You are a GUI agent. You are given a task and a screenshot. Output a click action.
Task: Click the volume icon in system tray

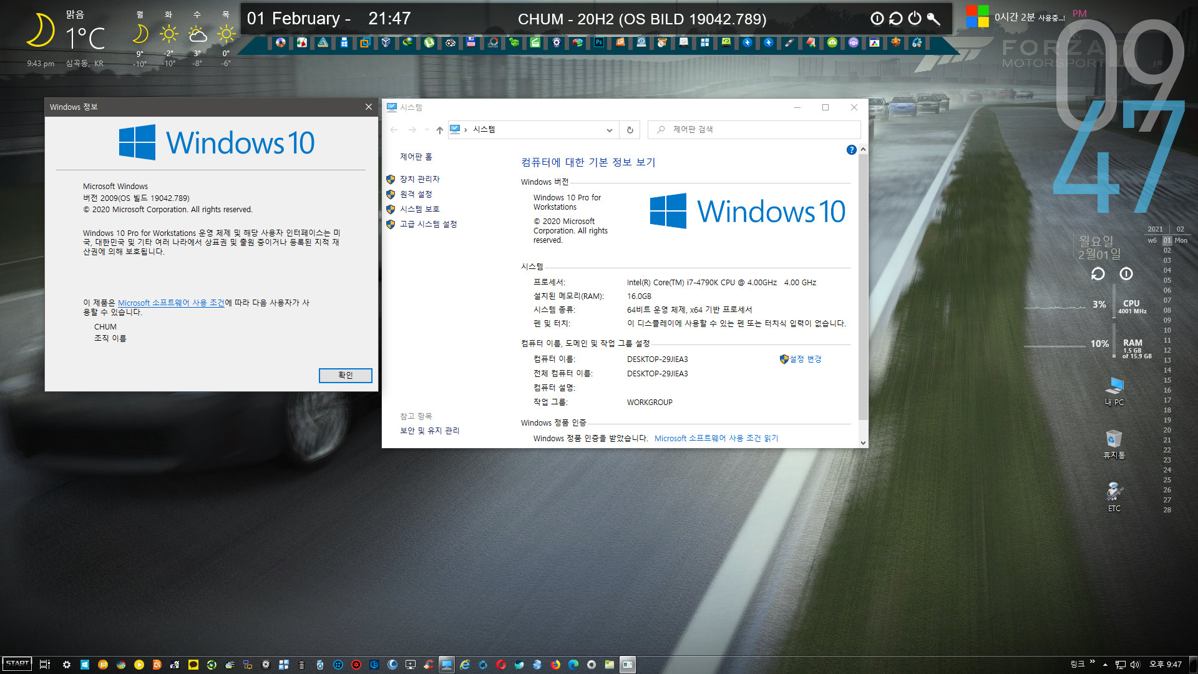click(1135, 665)
